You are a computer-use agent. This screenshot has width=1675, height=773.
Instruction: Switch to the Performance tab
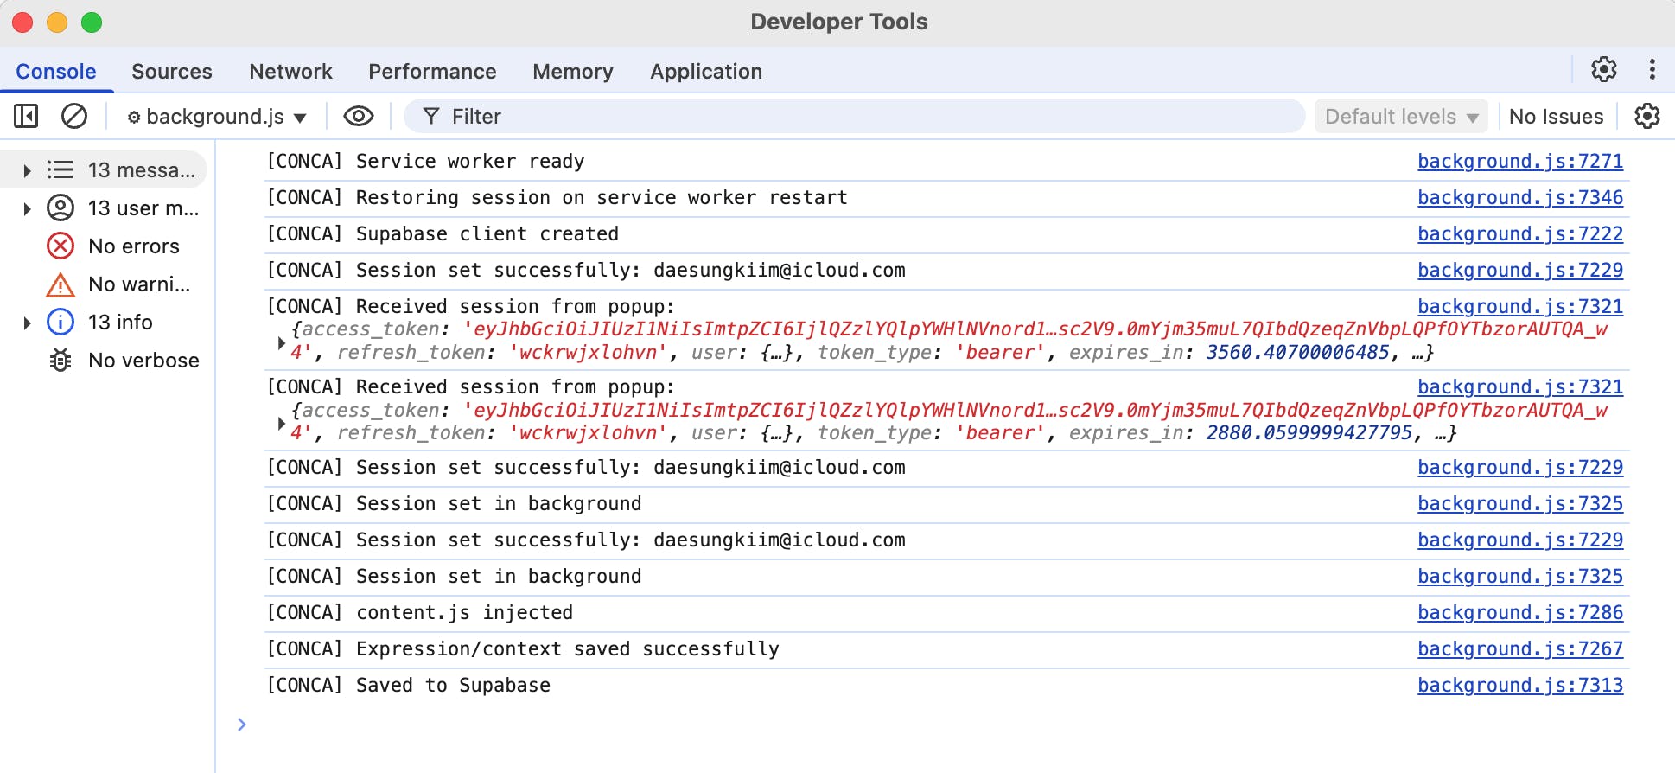[x=432, y=71]
